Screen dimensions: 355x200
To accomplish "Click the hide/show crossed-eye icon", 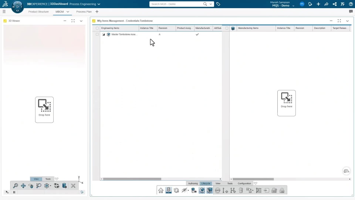I will [x=185, y=190].
